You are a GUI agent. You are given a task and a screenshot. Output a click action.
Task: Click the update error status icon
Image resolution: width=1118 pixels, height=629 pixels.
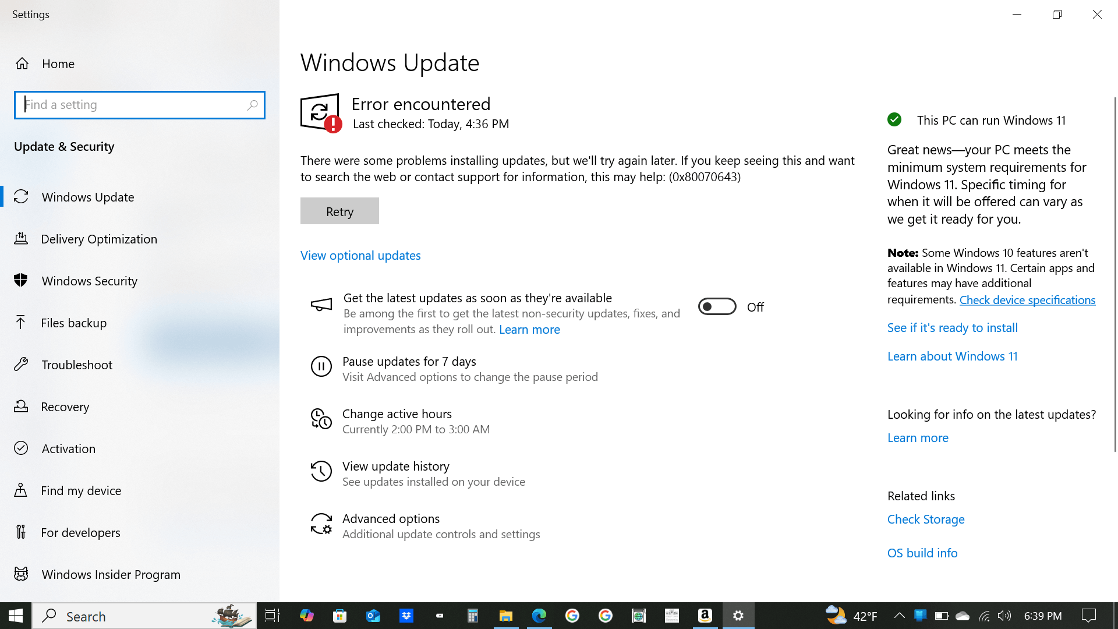tap(321, 113)
